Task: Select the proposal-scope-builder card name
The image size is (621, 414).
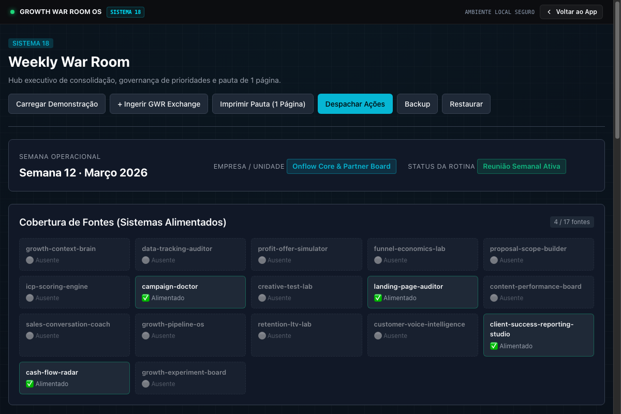Action: pyautogui.click(x=528, y=249)
